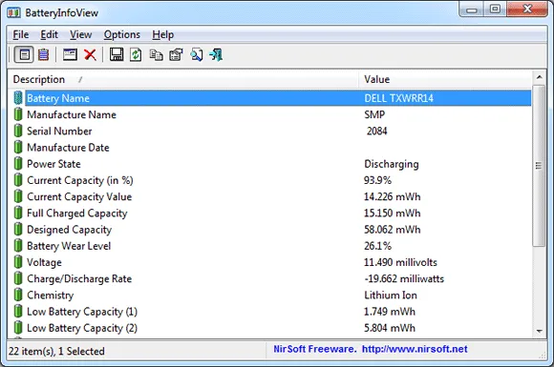Select the Designed Capacity row

[270, 229]
